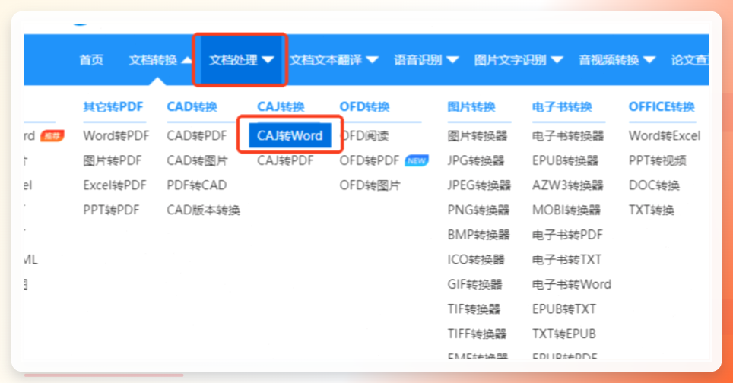Open CAD版本转换 tool
The height and width of the screenshot is (383, 733).
click(203, 210)
